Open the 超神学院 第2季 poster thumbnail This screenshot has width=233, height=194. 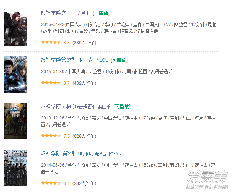[x=15, y=168]
